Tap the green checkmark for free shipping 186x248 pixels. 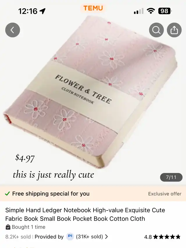tap(7, 194)
